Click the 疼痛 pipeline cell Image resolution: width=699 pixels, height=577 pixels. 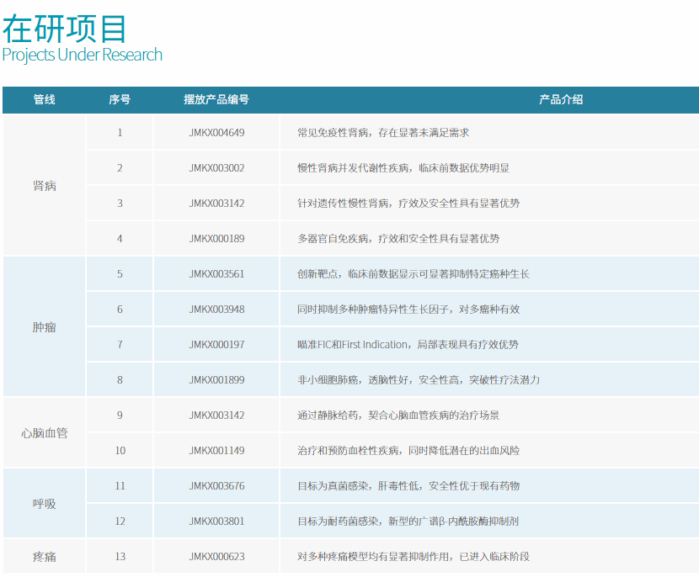point(44,557)
